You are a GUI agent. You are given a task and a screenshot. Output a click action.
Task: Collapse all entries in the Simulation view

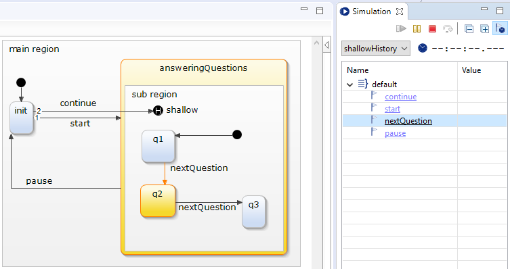[469, 29]
